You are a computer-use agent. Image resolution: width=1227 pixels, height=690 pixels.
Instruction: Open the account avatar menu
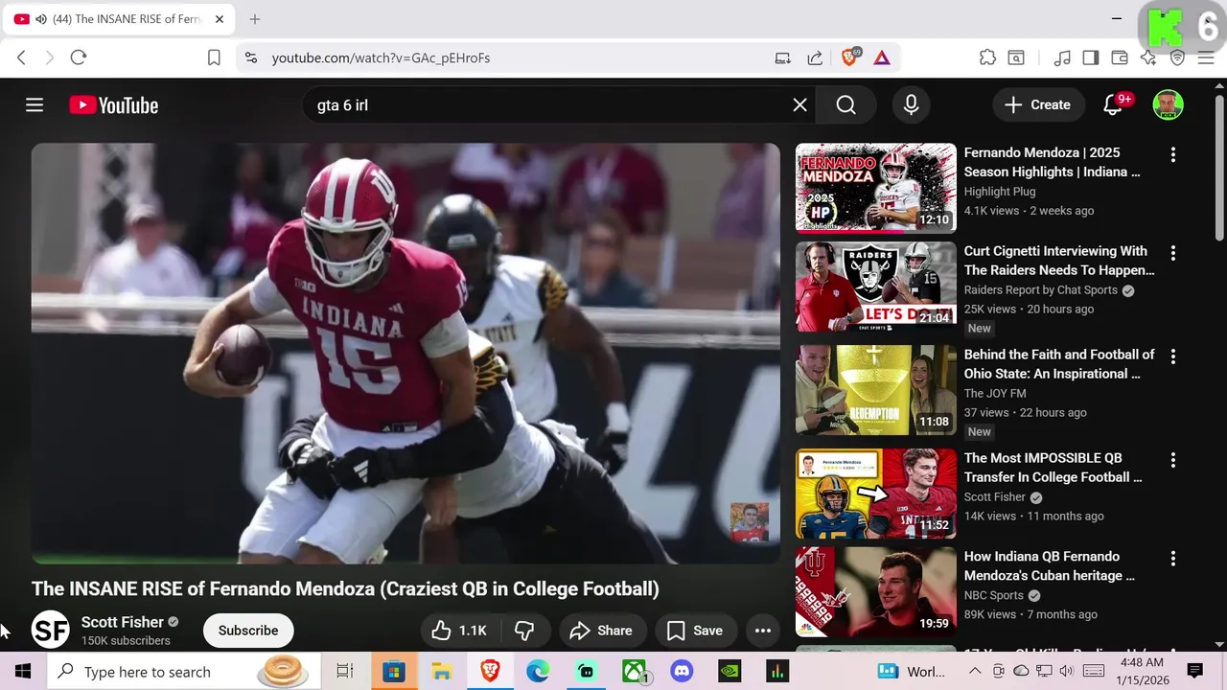(1168, 105)
